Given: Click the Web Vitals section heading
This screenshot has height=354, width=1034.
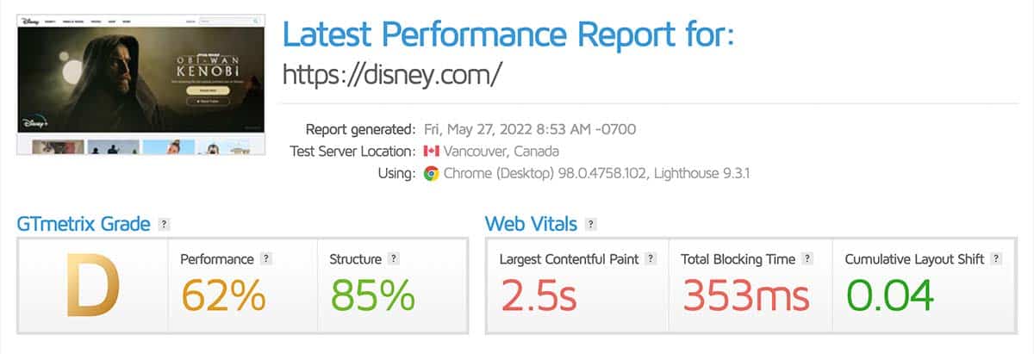Looking at the screenshot, I should (x=532, y=225).
